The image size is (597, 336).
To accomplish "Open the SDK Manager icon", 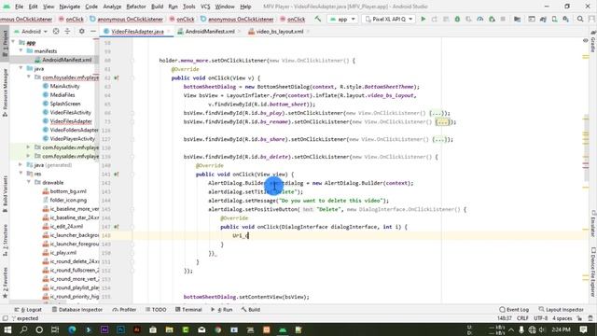I will [x=566, y=19].
